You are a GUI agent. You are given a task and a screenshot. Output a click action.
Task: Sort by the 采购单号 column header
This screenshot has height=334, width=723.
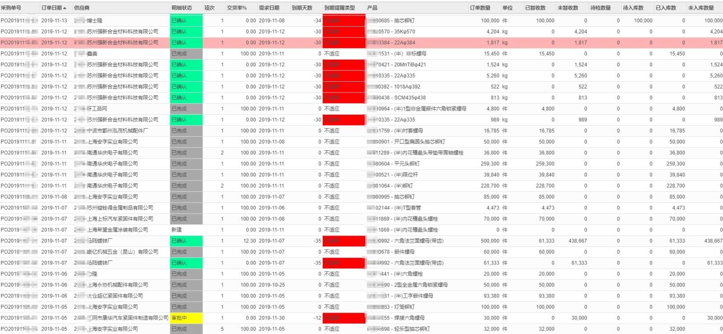[x=11, y=8]
